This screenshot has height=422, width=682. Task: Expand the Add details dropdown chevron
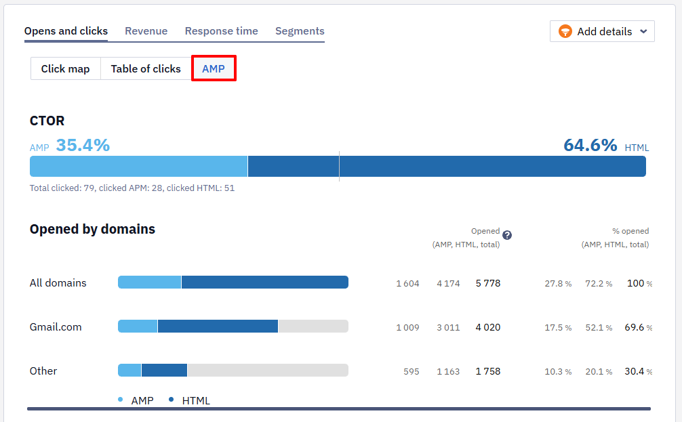[x=644, y=31]
